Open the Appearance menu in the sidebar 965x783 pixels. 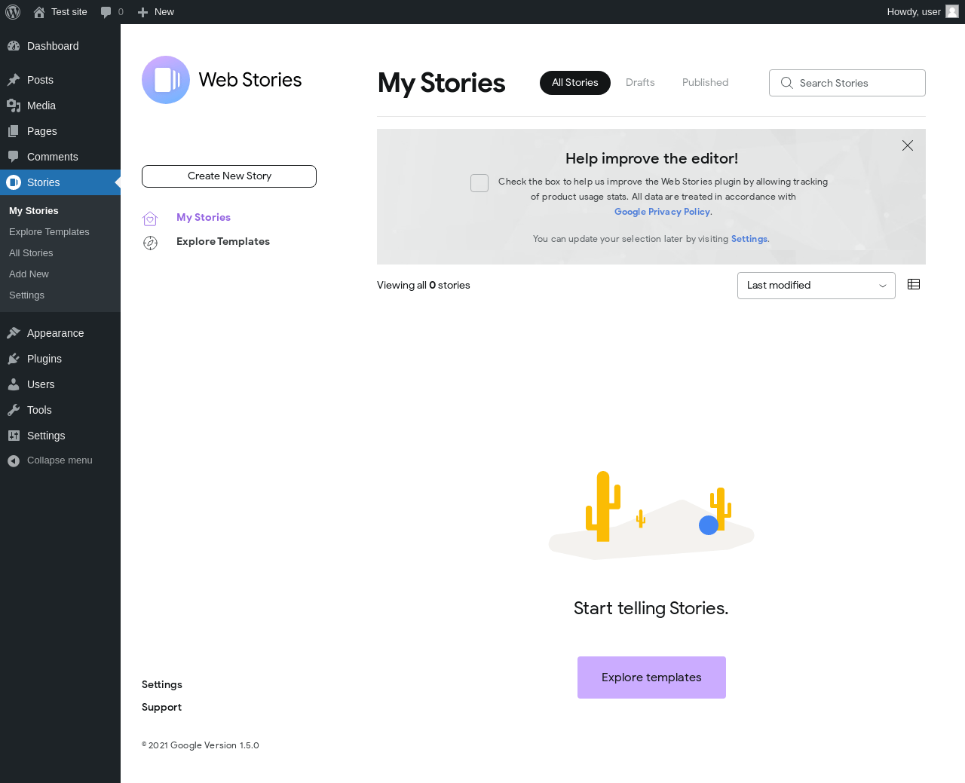pos(55,333)
